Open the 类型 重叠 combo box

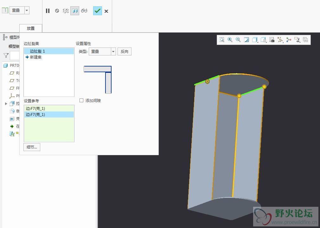[102, 52]
